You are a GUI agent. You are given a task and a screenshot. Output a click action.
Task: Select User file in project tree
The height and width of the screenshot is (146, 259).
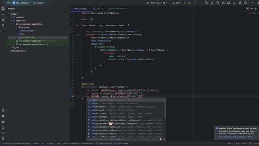click(23, 34)
